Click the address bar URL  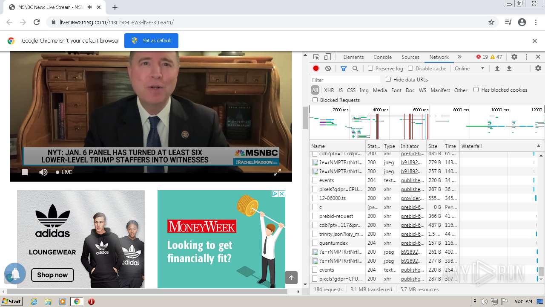117,22
